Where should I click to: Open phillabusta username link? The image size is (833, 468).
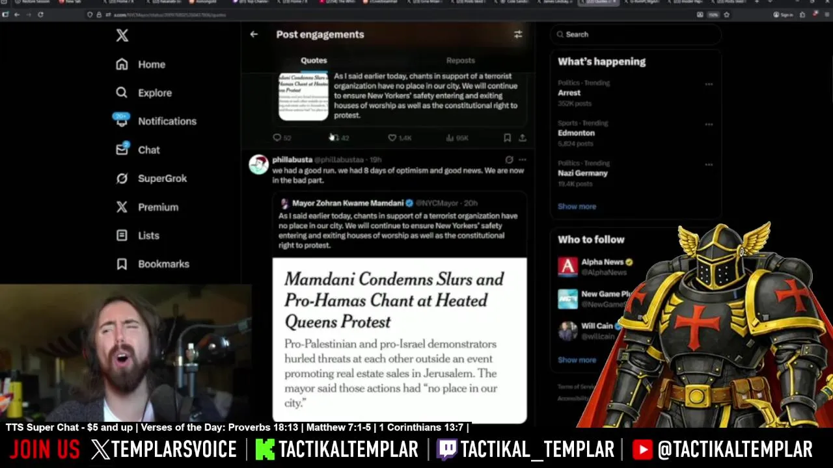pyautogui.click(x=292, y=160)
